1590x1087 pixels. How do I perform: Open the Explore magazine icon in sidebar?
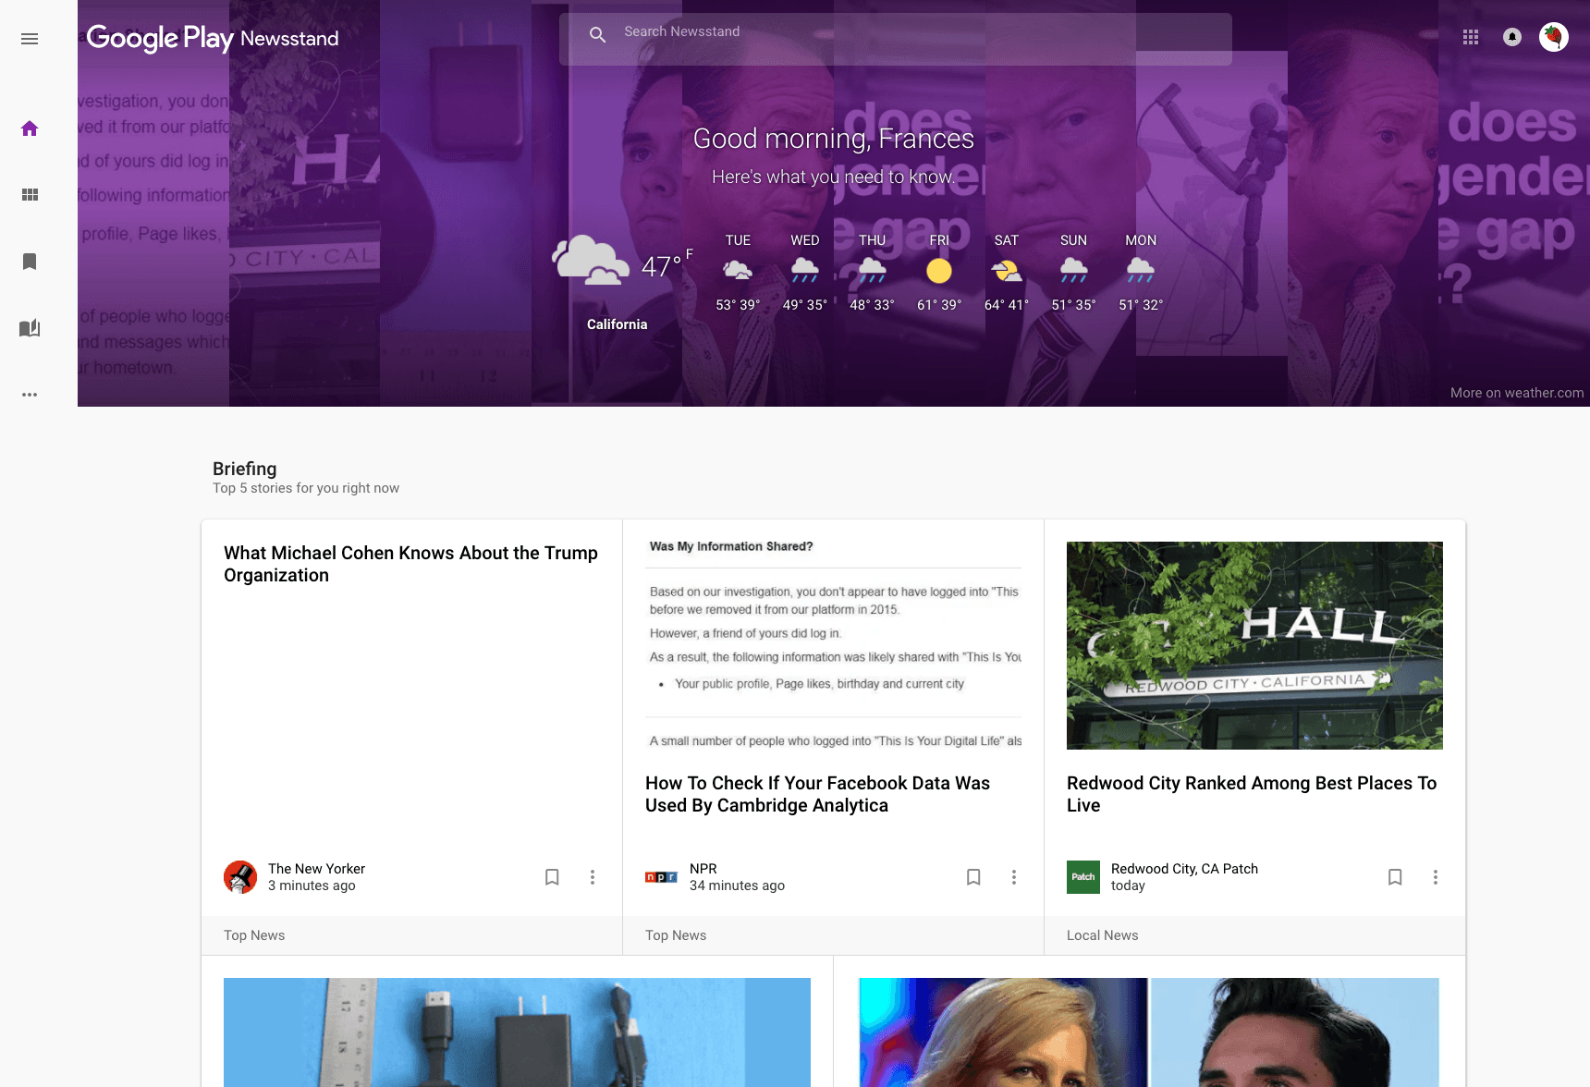[x=30, y=328]
